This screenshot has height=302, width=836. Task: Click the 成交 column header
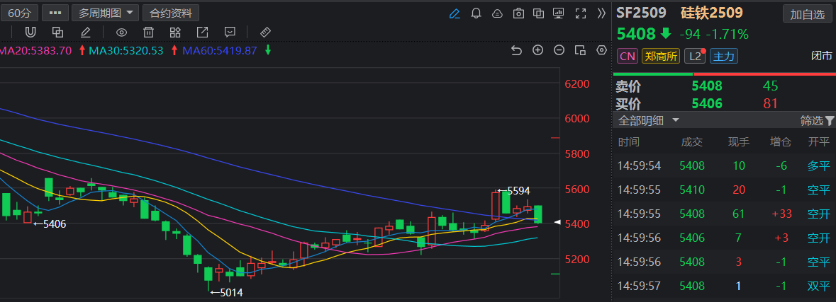[692, 142]
